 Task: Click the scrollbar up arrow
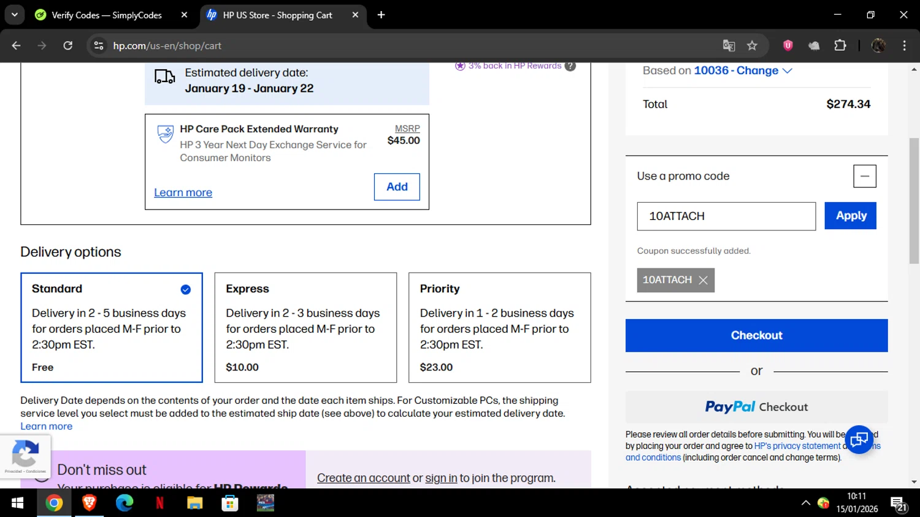pyautogui.click(x=914, y=69)
